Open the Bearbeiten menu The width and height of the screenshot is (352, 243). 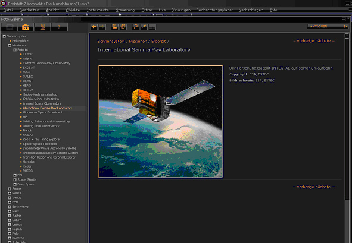[29, 10]
